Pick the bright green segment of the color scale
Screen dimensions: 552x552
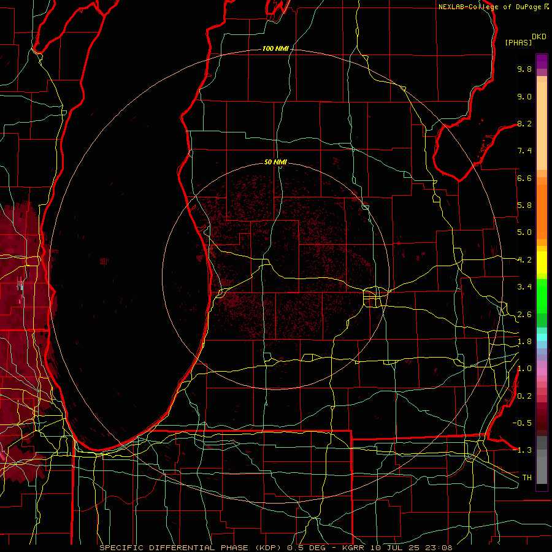(542, 296)
